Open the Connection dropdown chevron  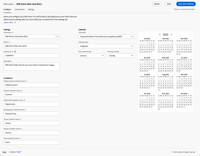(x=57, y=36)
